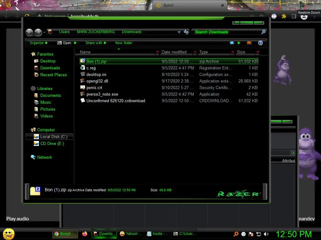Open Desktop under Favorites

click(48, 61)
